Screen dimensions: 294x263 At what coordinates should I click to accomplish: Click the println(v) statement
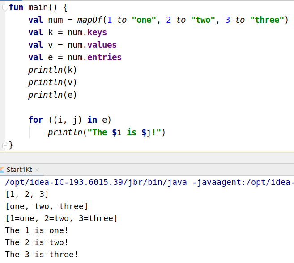pos(52,83)
